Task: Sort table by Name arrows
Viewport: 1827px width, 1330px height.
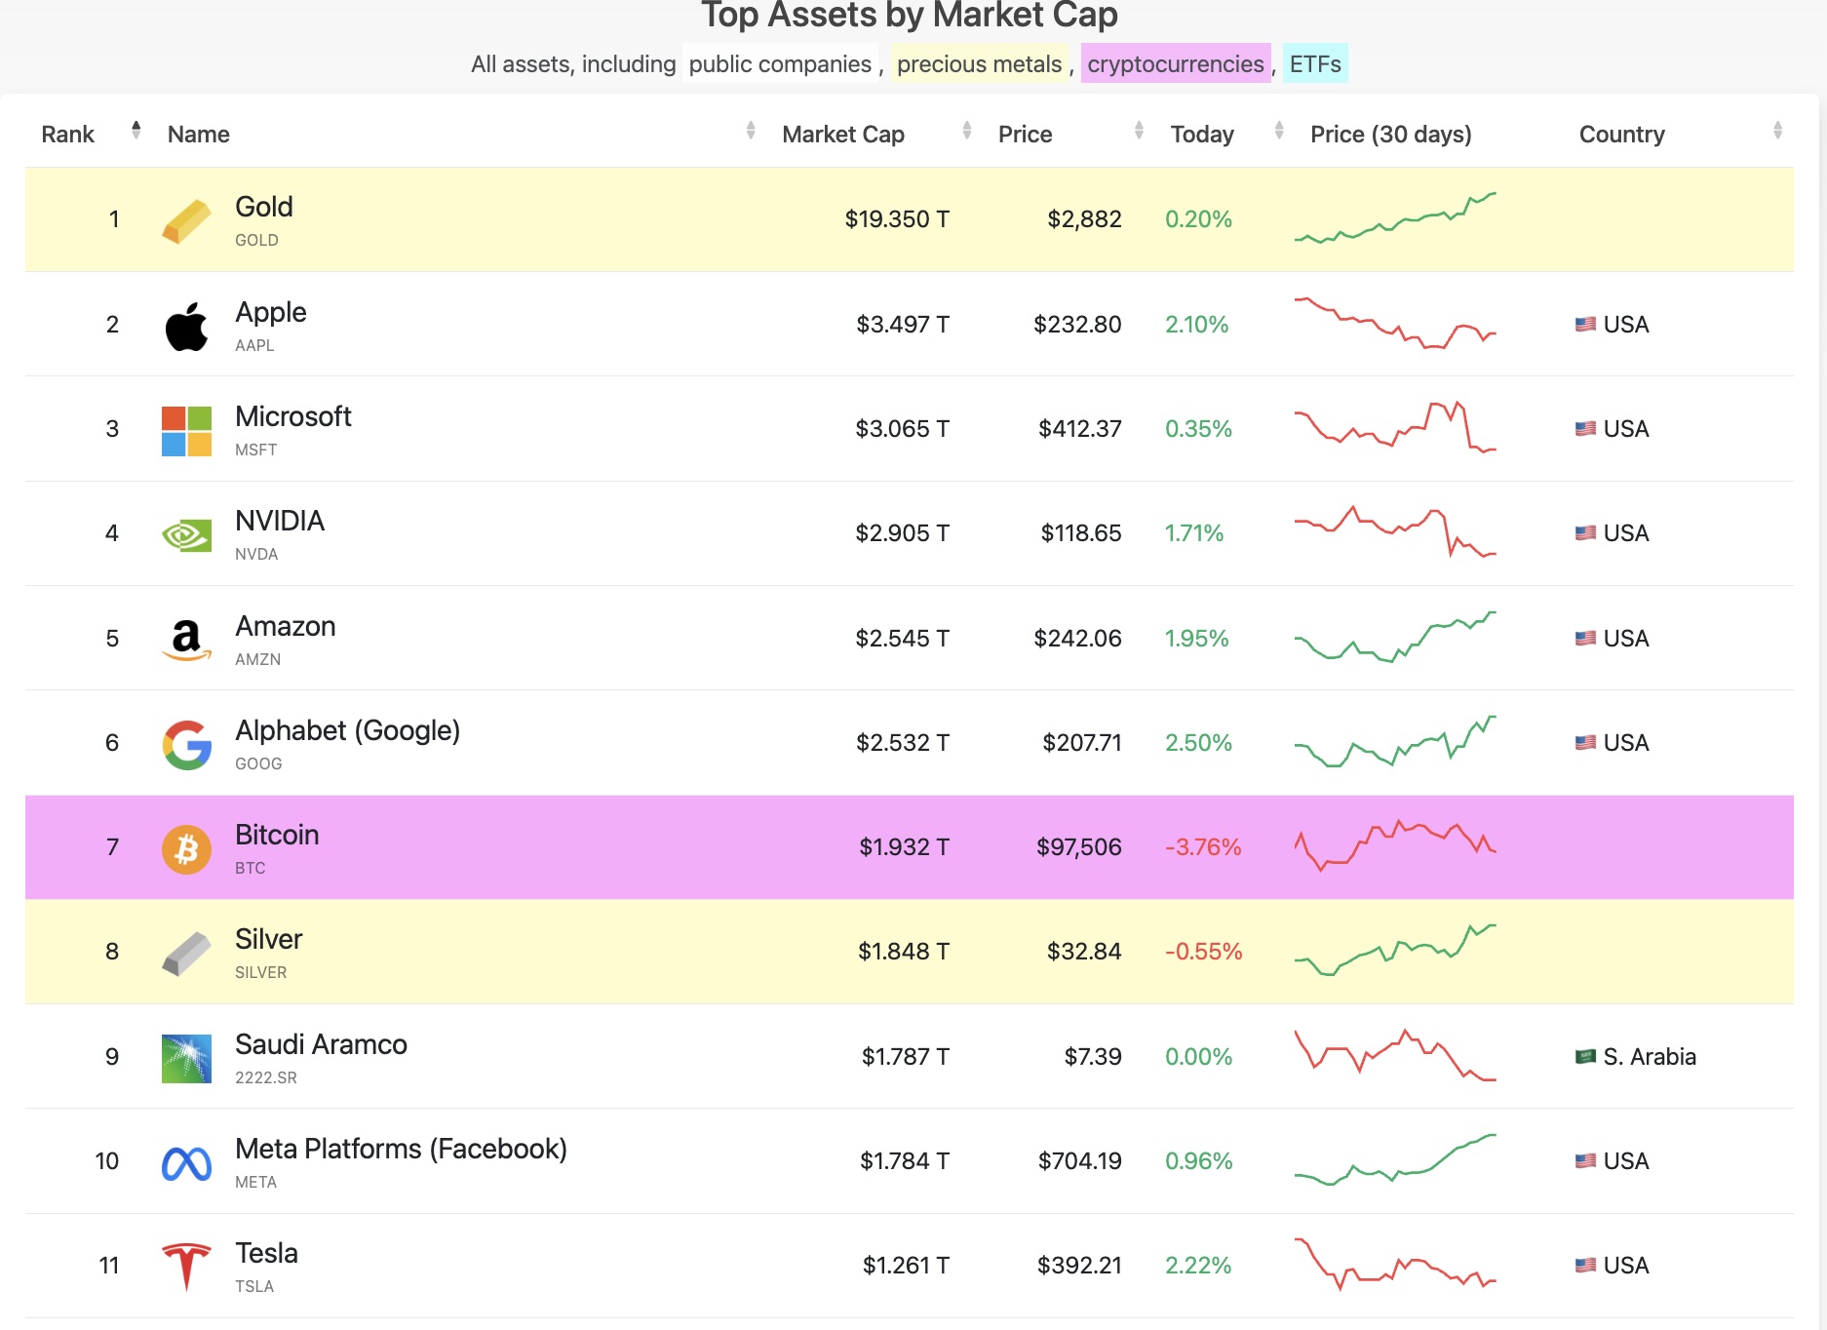Action: tap(751, 130)
